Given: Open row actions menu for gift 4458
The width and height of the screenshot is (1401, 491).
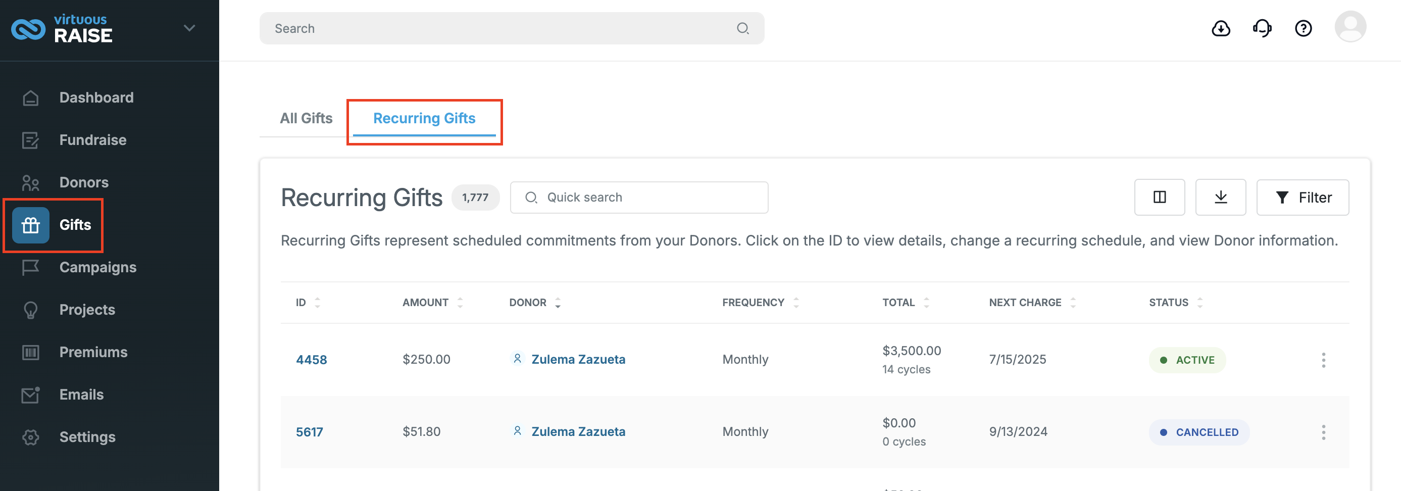Looking at the screenshot, I should 1323,360.
